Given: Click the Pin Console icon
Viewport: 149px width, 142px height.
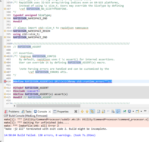Looking at the screenshot, I should click(124, 111).
